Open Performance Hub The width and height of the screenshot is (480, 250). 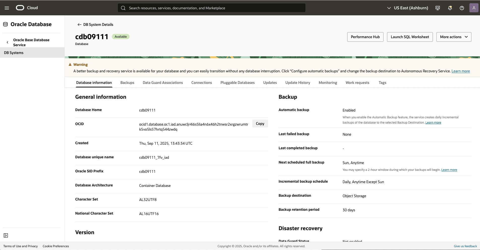click(x=365, y=37)
